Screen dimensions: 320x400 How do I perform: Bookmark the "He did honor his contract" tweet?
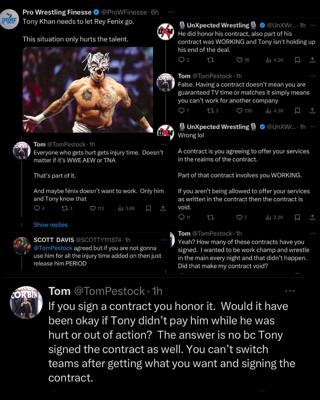tap(297, 60)
